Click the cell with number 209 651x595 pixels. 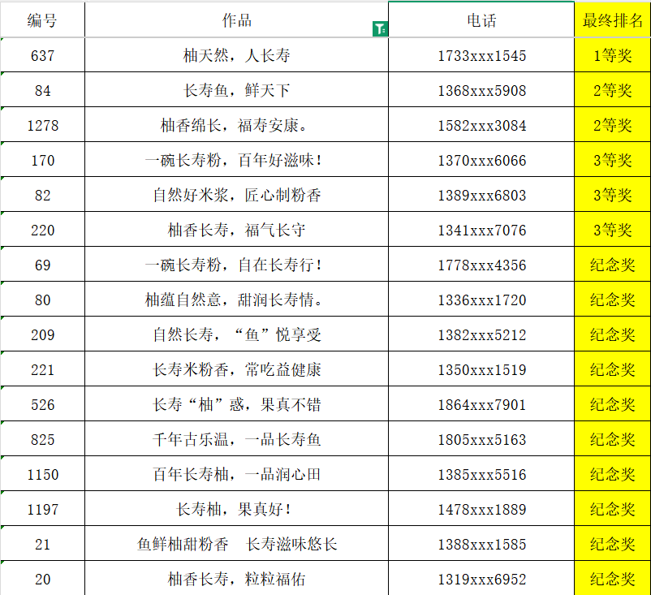click(42, 334)
